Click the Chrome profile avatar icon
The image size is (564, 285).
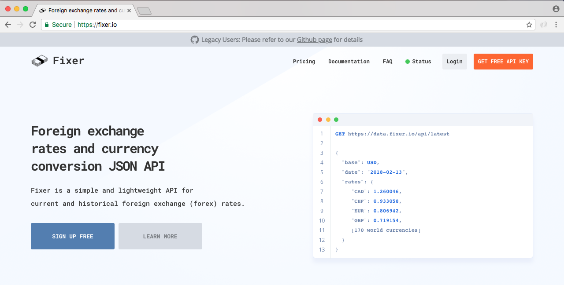point(556,9)
